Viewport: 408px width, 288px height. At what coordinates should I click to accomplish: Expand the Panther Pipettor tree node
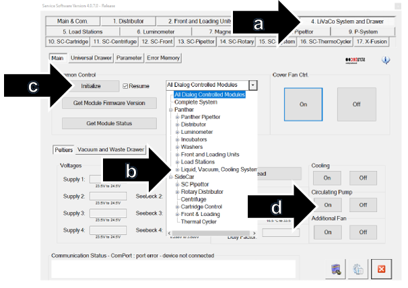point(178,116)
